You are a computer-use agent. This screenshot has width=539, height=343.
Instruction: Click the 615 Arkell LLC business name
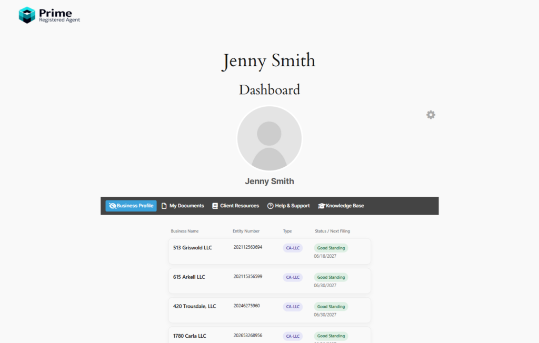pyautogui.click(x=189, y=277)
